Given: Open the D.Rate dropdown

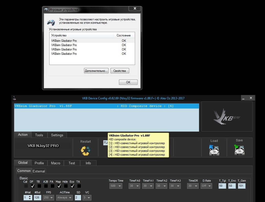Looking at the screenshot, I should click(x=206, y=186).
